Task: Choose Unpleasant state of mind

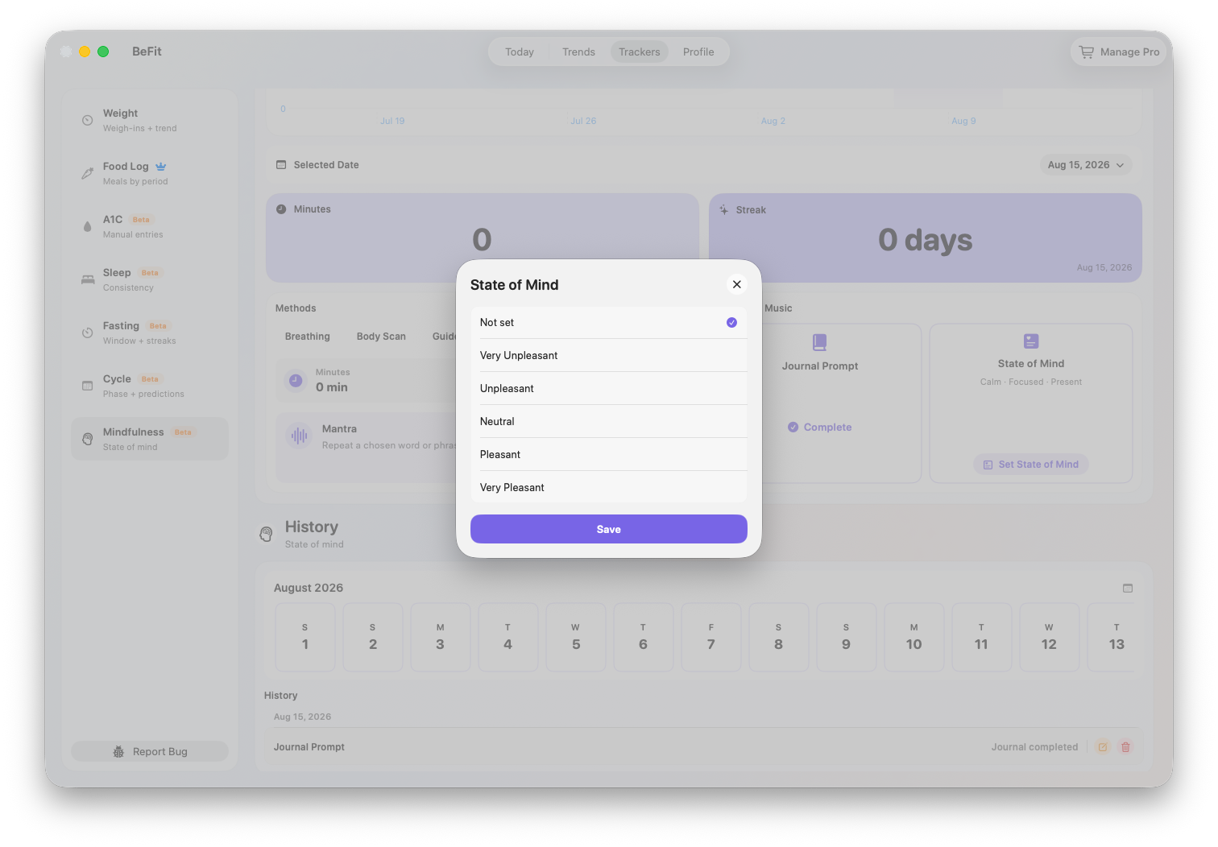Action: 609,389
